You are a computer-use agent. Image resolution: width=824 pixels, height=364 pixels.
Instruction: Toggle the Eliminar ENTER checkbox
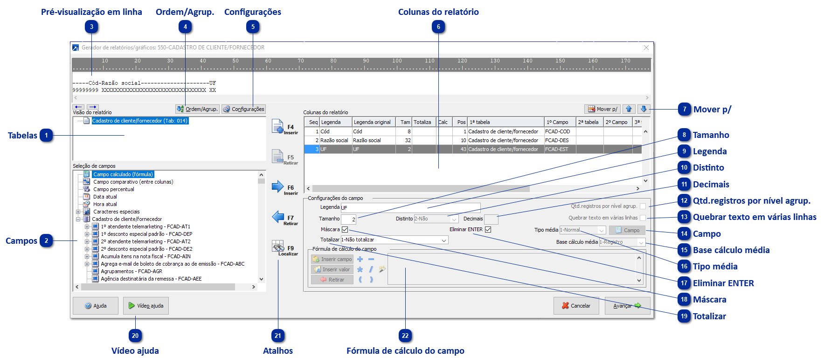coord(488,230)
